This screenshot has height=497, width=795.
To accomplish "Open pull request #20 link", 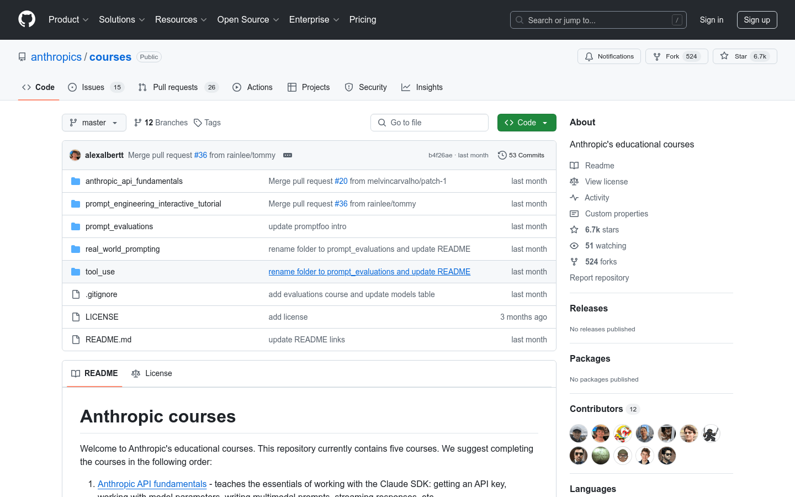I will [x=341, y=181].
